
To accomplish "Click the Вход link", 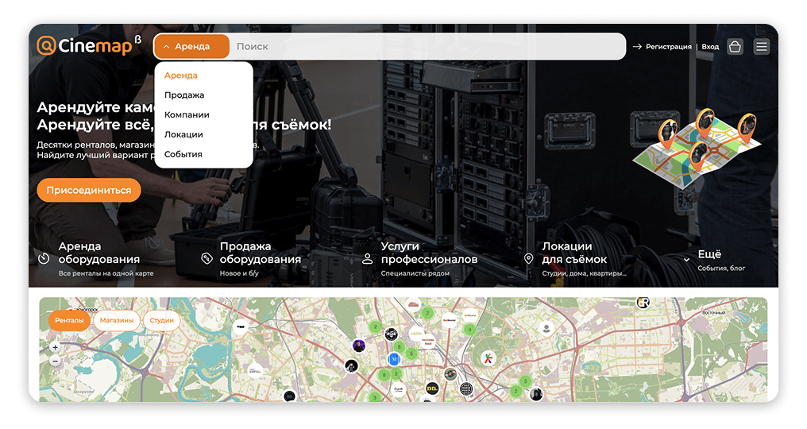I will tap(710, 47).
